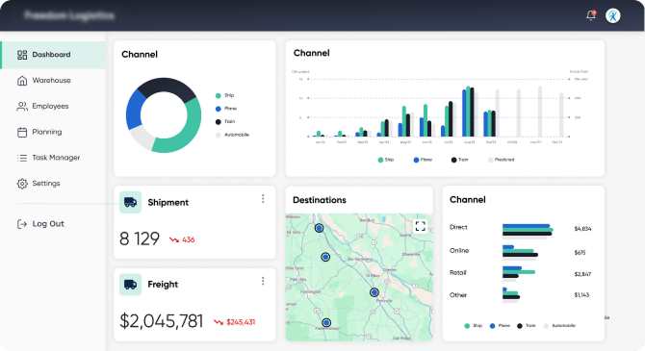
Task: Click the red 436 decrease indicator
Action: coord(182,239)
